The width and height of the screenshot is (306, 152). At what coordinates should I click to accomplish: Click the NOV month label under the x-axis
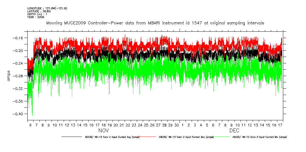pyautogui.click(x=103, y=131)
